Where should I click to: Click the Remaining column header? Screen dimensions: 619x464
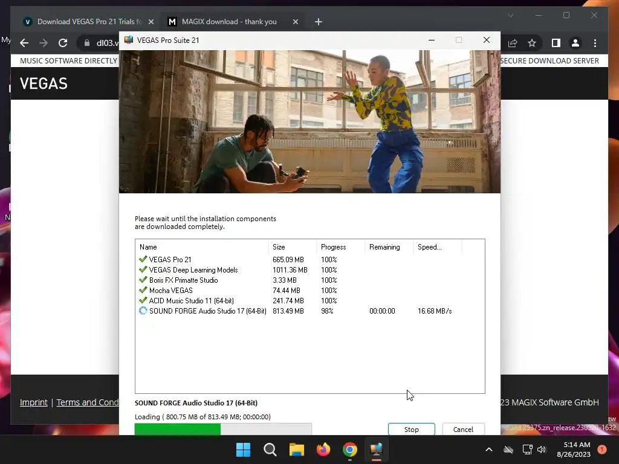point(389,247)
